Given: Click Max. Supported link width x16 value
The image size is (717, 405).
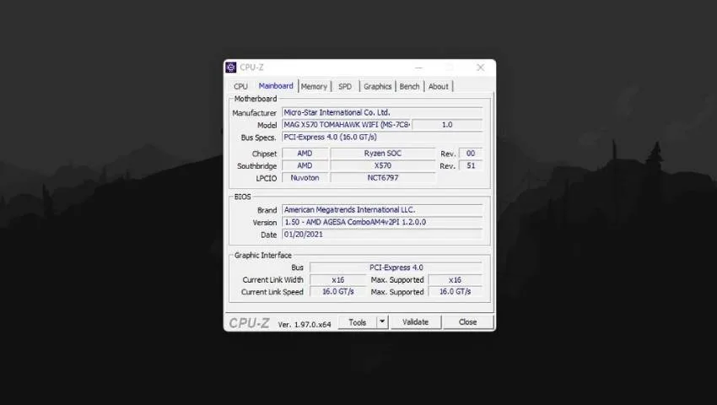Looking at the screenshot, I should [x=455, y=279].
